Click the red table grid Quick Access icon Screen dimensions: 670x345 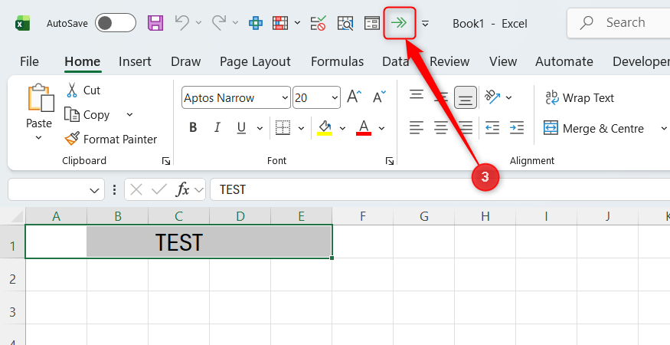pyautogui.click(x=280, y=23)
